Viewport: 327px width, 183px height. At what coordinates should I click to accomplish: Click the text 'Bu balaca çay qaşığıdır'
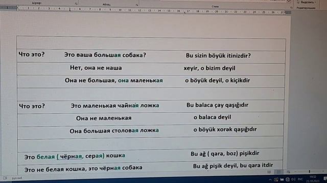217,105
